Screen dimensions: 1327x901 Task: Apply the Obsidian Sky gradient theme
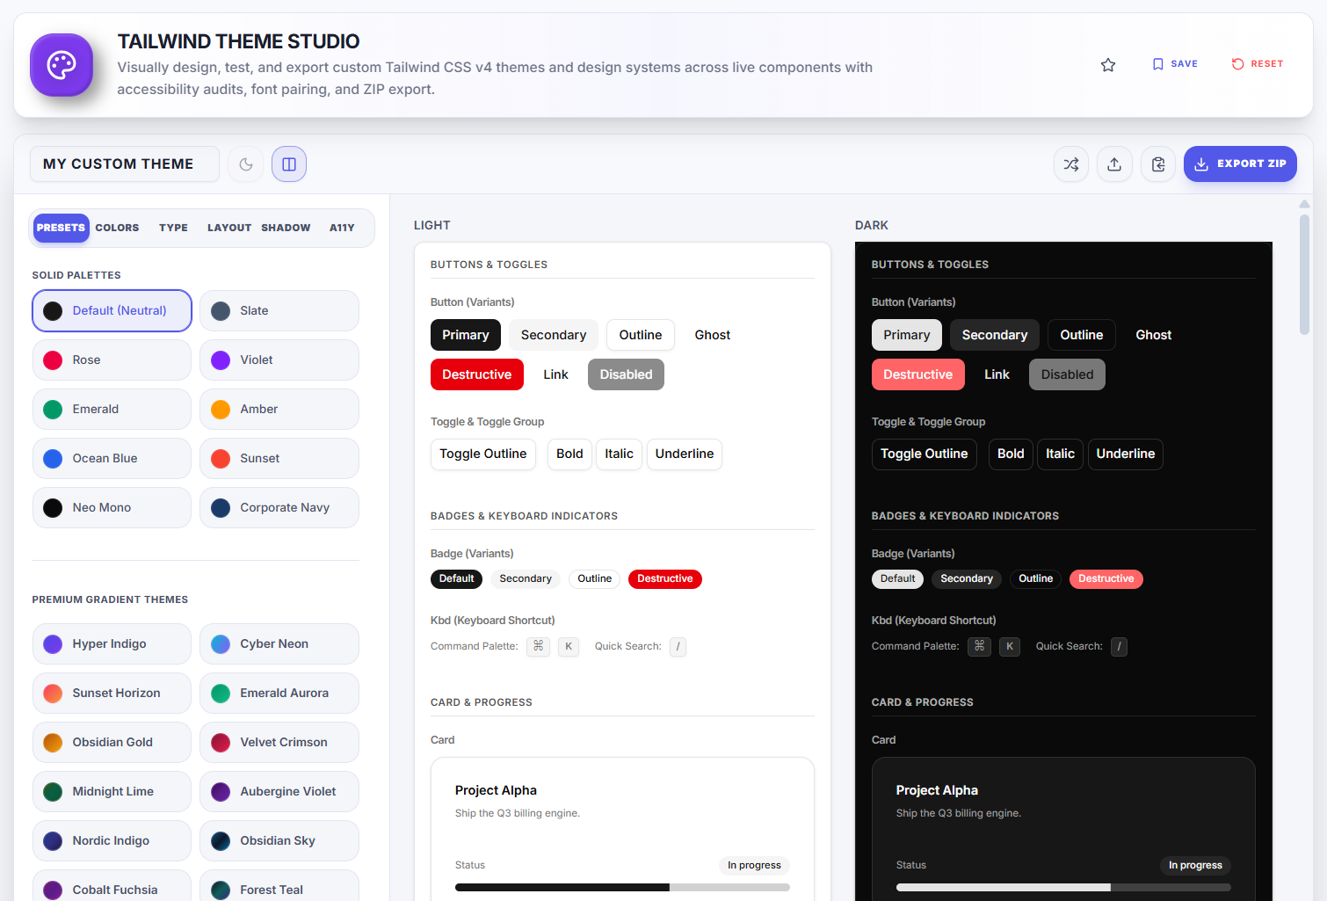[x=279, y=841]
